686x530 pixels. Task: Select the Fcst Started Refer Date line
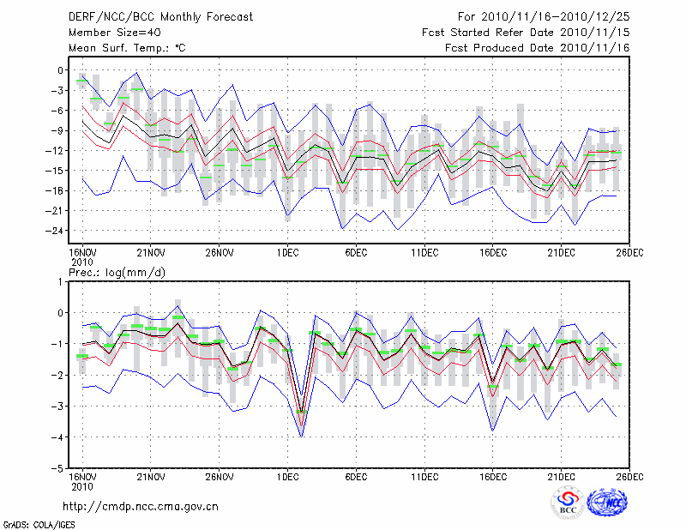(526, 32)
